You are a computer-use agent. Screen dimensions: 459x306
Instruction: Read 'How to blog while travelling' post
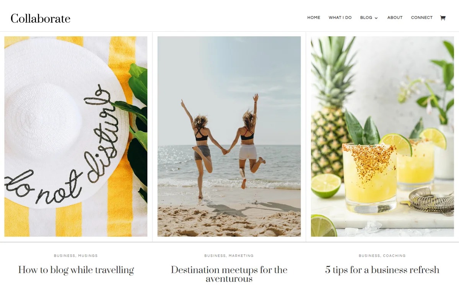[x=76, y=270]
